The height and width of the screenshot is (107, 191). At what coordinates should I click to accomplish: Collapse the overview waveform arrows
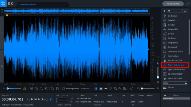coord(2,11)
